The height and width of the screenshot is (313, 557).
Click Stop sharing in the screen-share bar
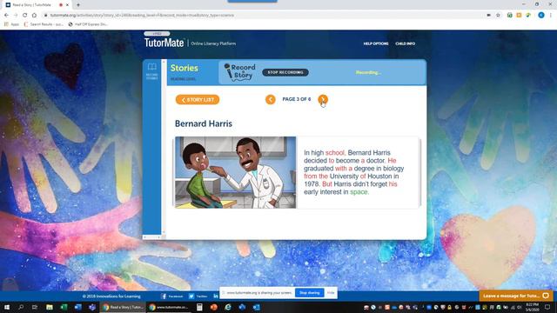coord(310,293)
